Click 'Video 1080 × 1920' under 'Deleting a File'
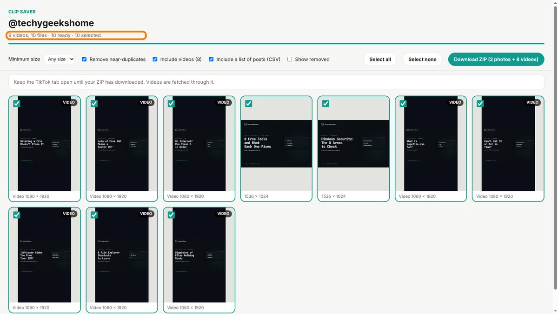 (31, 196)
